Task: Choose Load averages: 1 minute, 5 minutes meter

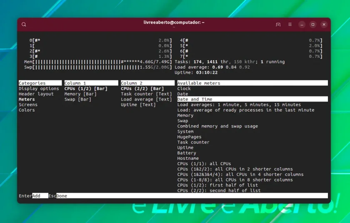Action: pyautogui.click(x=239, y=104)
